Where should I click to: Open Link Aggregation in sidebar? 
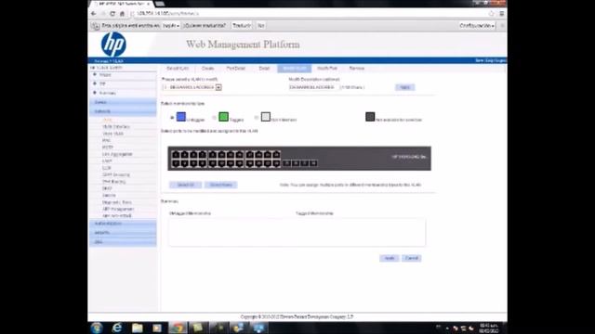point(117,155)
